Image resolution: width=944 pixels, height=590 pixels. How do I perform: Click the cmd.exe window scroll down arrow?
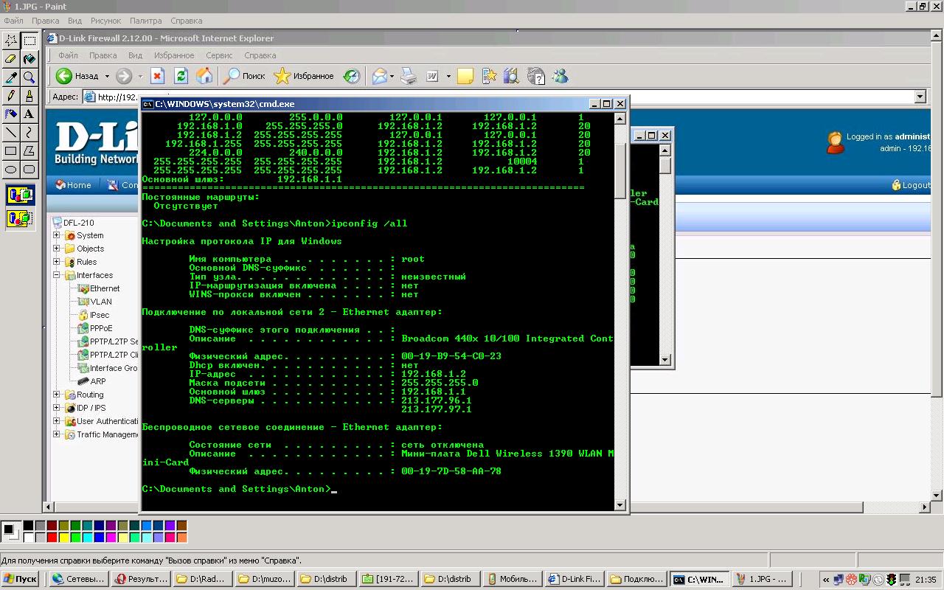pos(620,505)
